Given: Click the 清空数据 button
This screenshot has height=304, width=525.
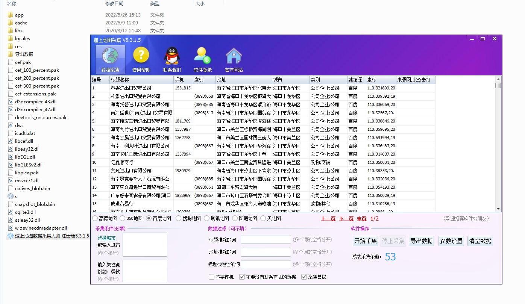Looking at the screenshot, I should (x=480, y=241).
